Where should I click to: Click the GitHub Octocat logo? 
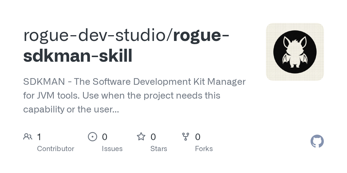[x=317, y=141]
